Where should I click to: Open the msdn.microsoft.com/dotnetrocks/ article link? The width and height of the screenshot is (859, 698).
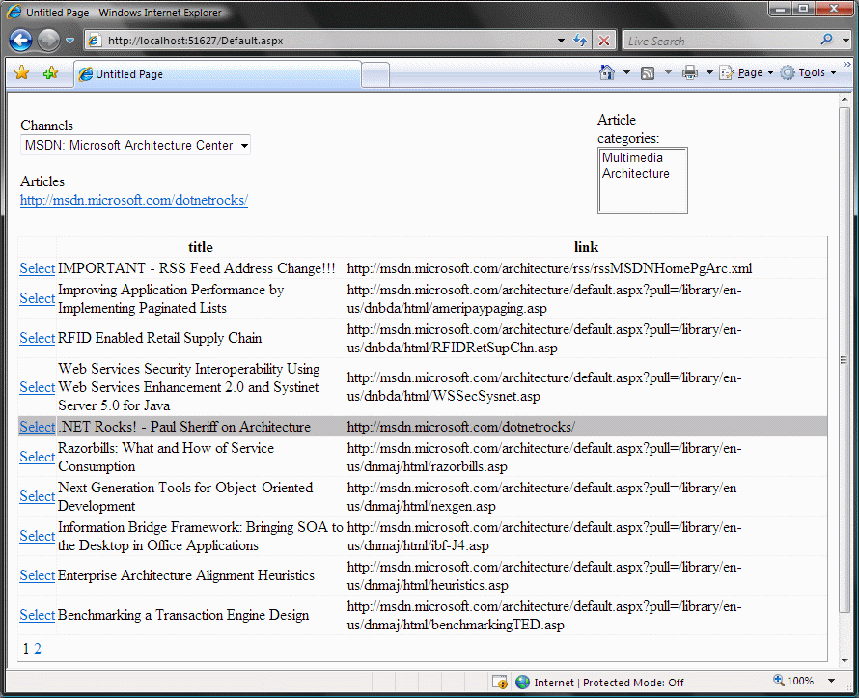coord(133,200)
